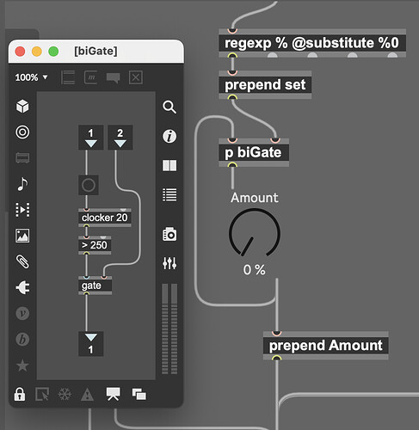Open the 100% zoom dropdown
419x430 pixels.
pos(31,77)
